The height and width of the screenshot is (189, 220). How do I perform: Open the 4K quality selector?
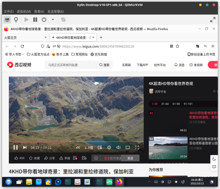tap(78, 148)
